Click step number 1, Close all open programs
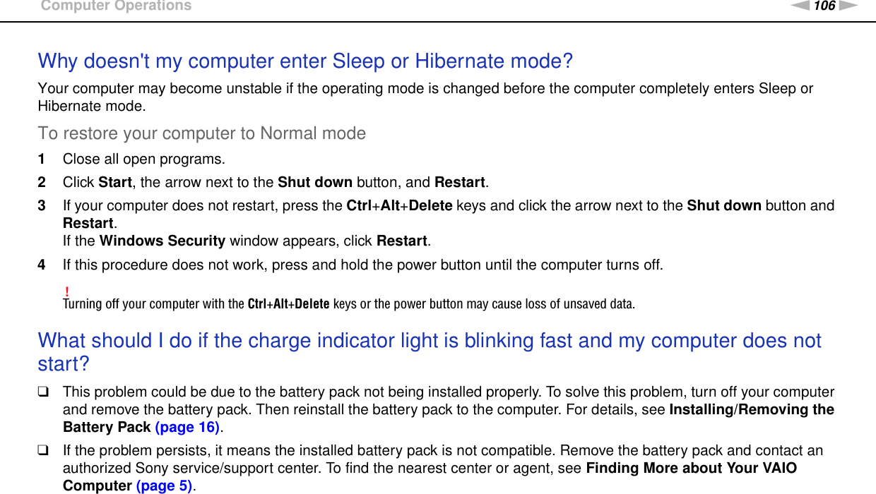The height and width of the screenshot is (494, 876). [x=42, y=159]
